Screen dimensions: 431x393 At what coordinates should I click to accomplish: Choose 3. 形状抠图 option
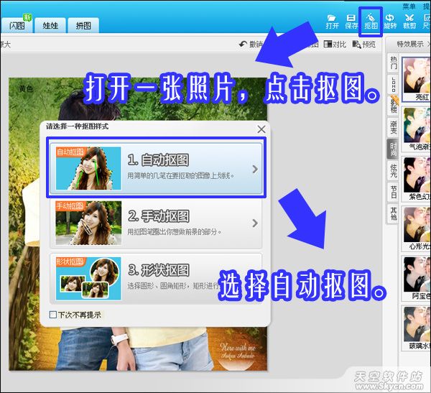point(156,278)
